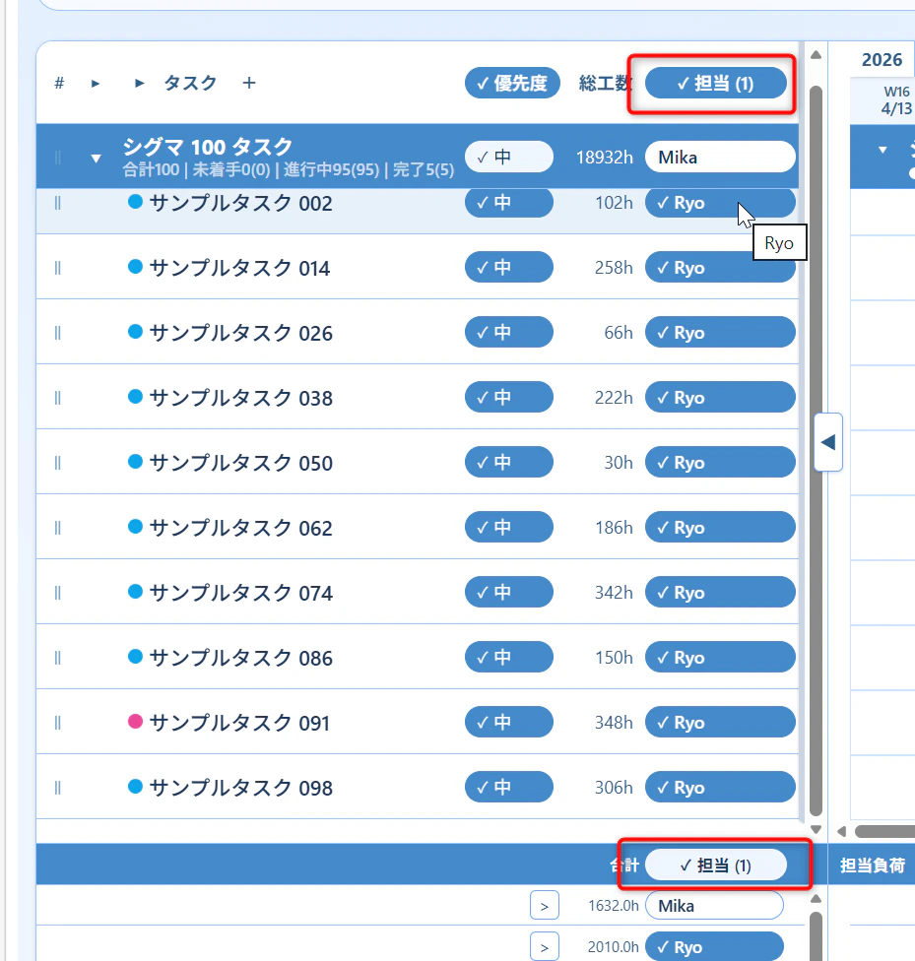Image resolution: width=915 pixels, height=961 pixels.
Task: Click pink status dot of サンプルタスク 091
Action: coord(135,721)
